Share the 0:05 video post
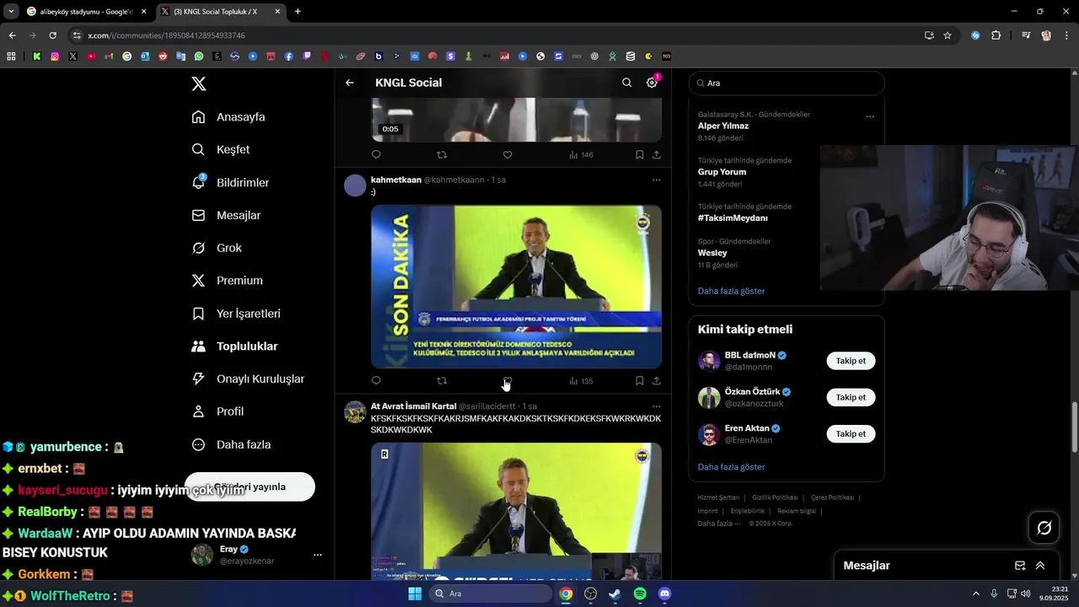Image resolution: width=1079 pixels, height=607 pixels. pos(657,155)
